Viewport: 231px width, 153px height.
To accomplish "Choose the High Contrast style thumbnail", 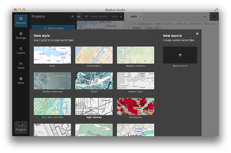I will coord(94,106).
